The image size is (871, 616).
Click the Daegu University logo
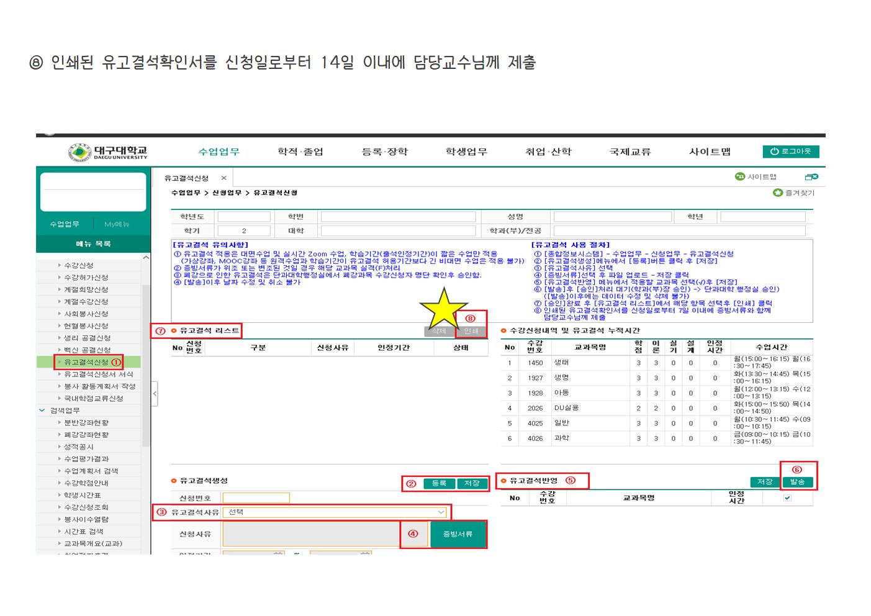[x=108, y=152]
